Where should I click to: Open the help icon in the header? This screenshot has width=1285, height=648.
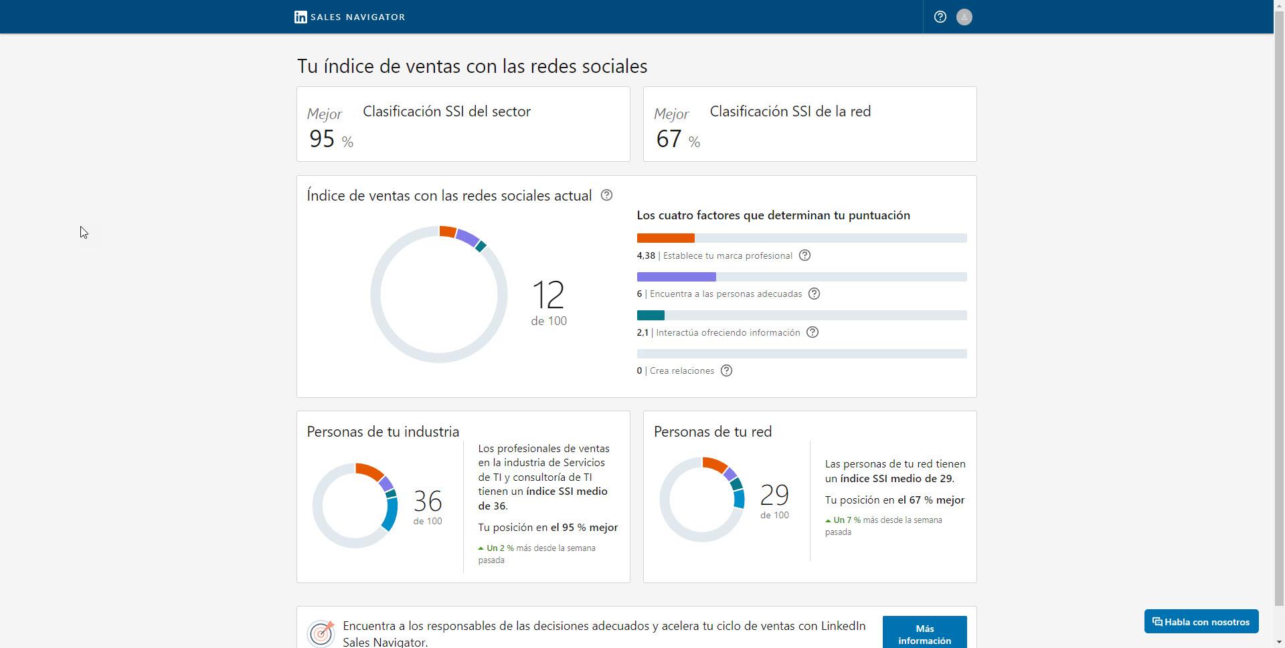tap(940, 17)
